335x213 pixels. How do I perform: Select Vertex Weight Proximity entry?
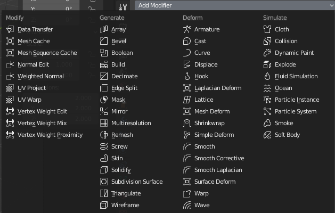[x=50, y=135]
